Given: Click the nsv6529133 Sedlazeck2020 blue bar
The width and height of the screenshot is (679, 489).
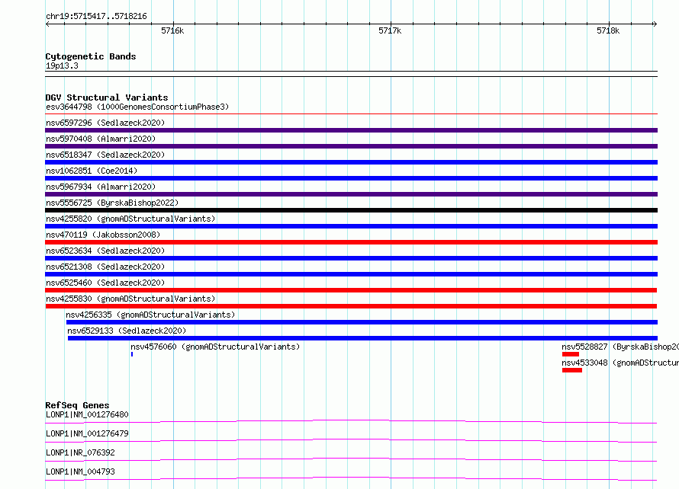Looking at the screenshot, I should tap(362, 338).
